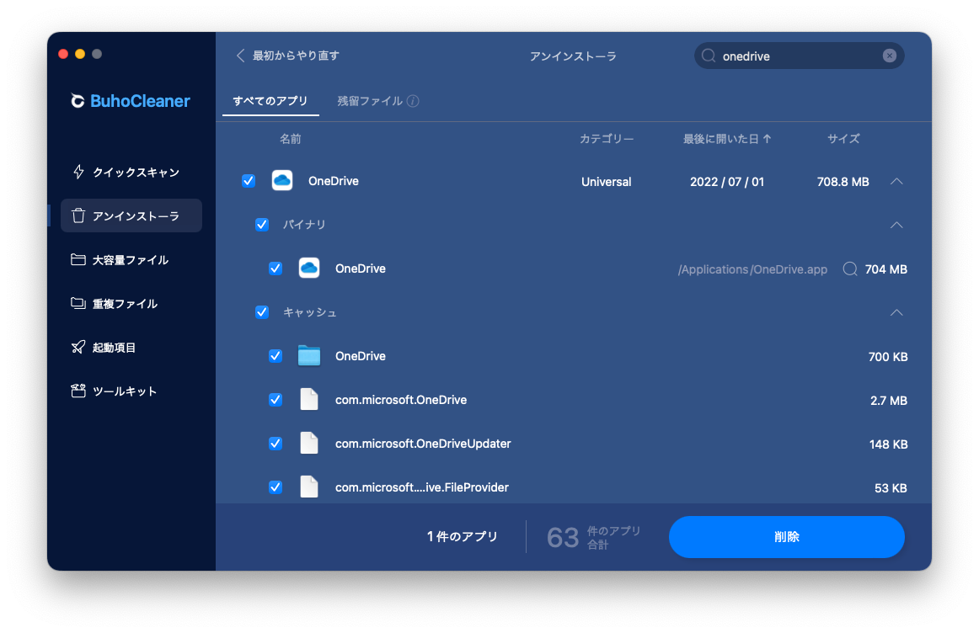
Task: Click the search magnifier icon
Action: [708, 56]
